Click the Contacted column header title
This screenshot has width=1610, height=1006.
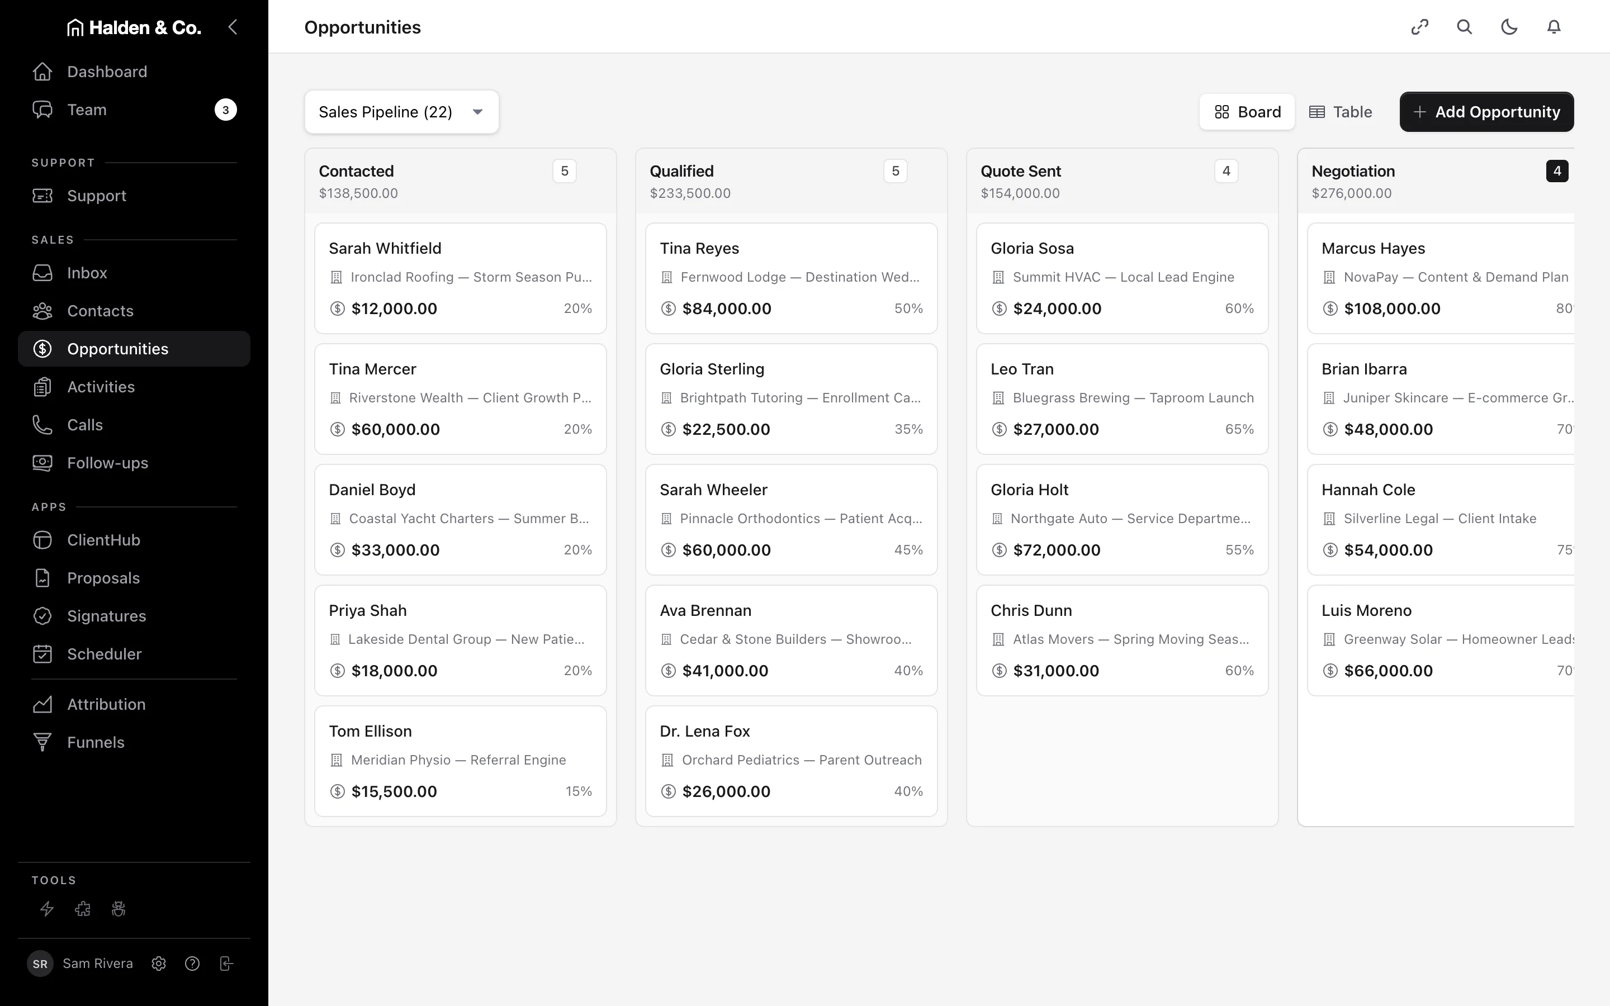pyautogui.click(x=357, y=171)
